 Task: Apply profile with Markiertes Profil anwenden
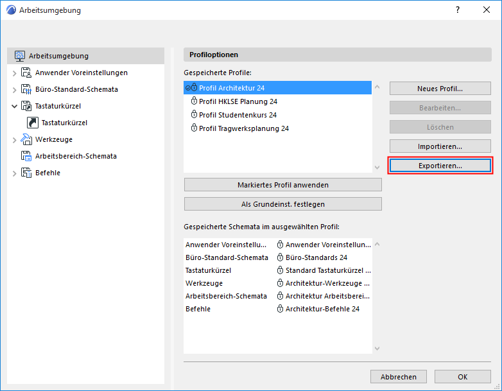pos(283,185)
